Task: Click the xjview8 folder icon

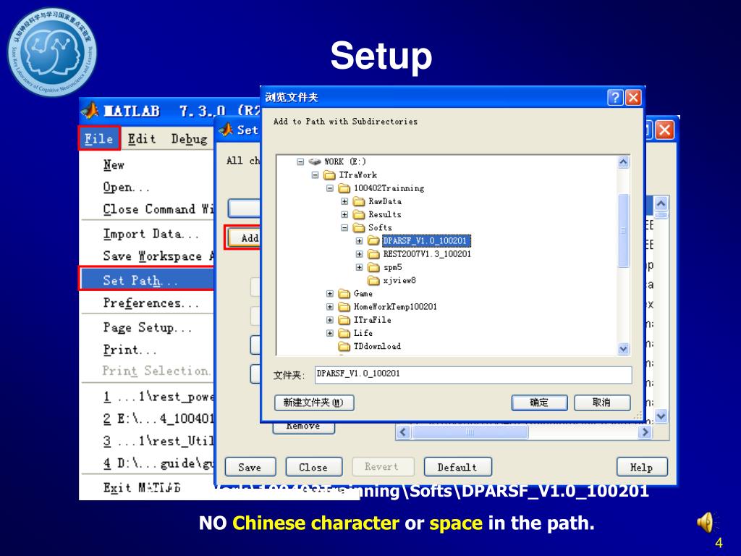Action: [374, 281]
